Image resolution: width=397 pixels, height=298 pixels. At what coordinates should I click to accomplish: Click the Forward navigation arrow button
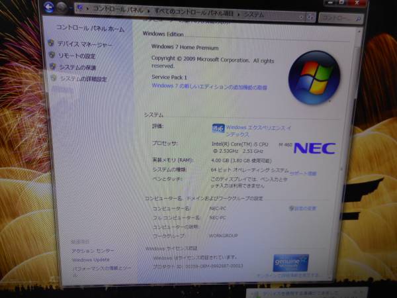[62, 7]
